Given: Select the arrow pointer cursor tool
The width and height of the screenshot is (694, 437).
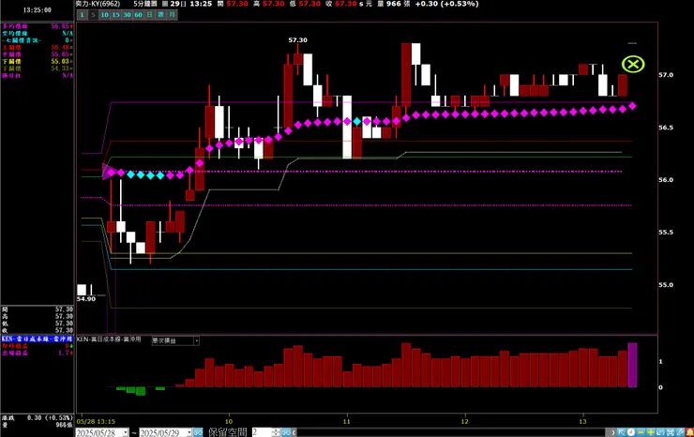Looking at the screenshot, I should tap(622, 432).
